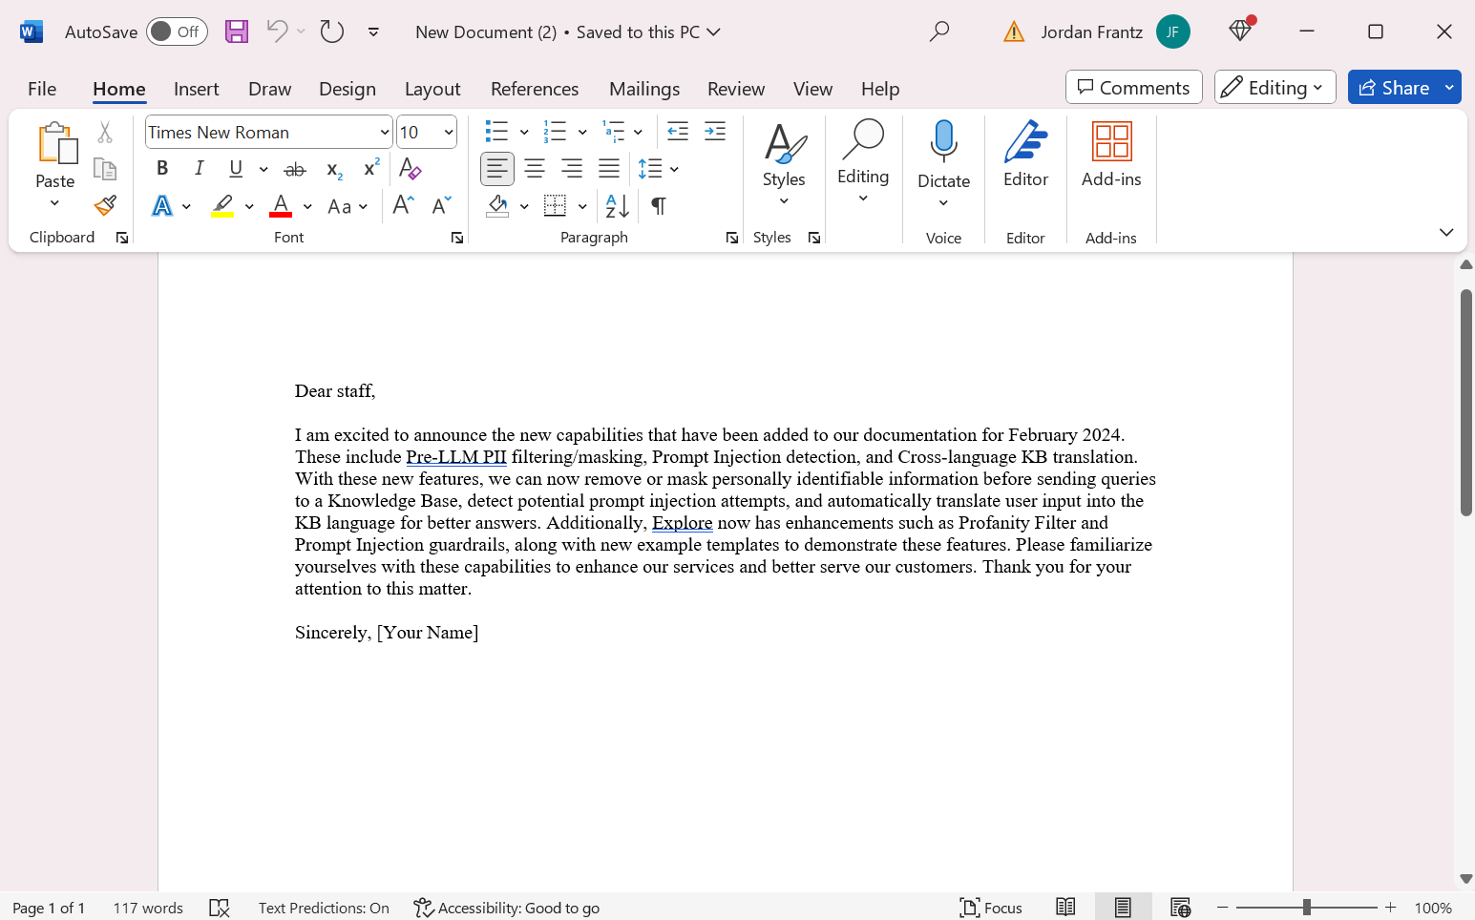Viewport: 1475px width, 920px height.
Task: Open the Add-ins icon
Action: pos(1111,141)
